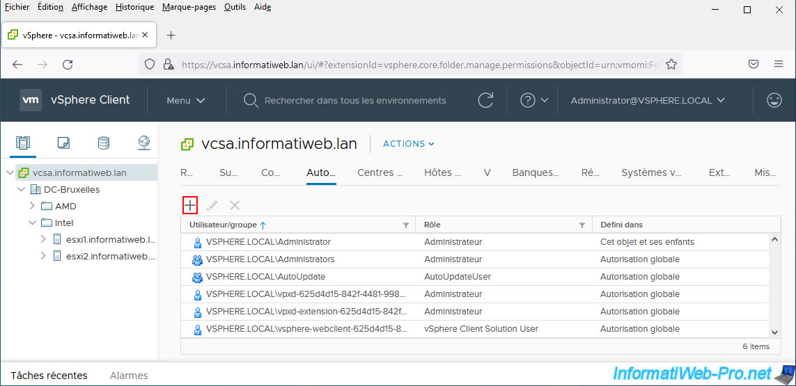Click the search environments input field
Image resolution: width=796 pixels, height=386 pixels.
355,100
